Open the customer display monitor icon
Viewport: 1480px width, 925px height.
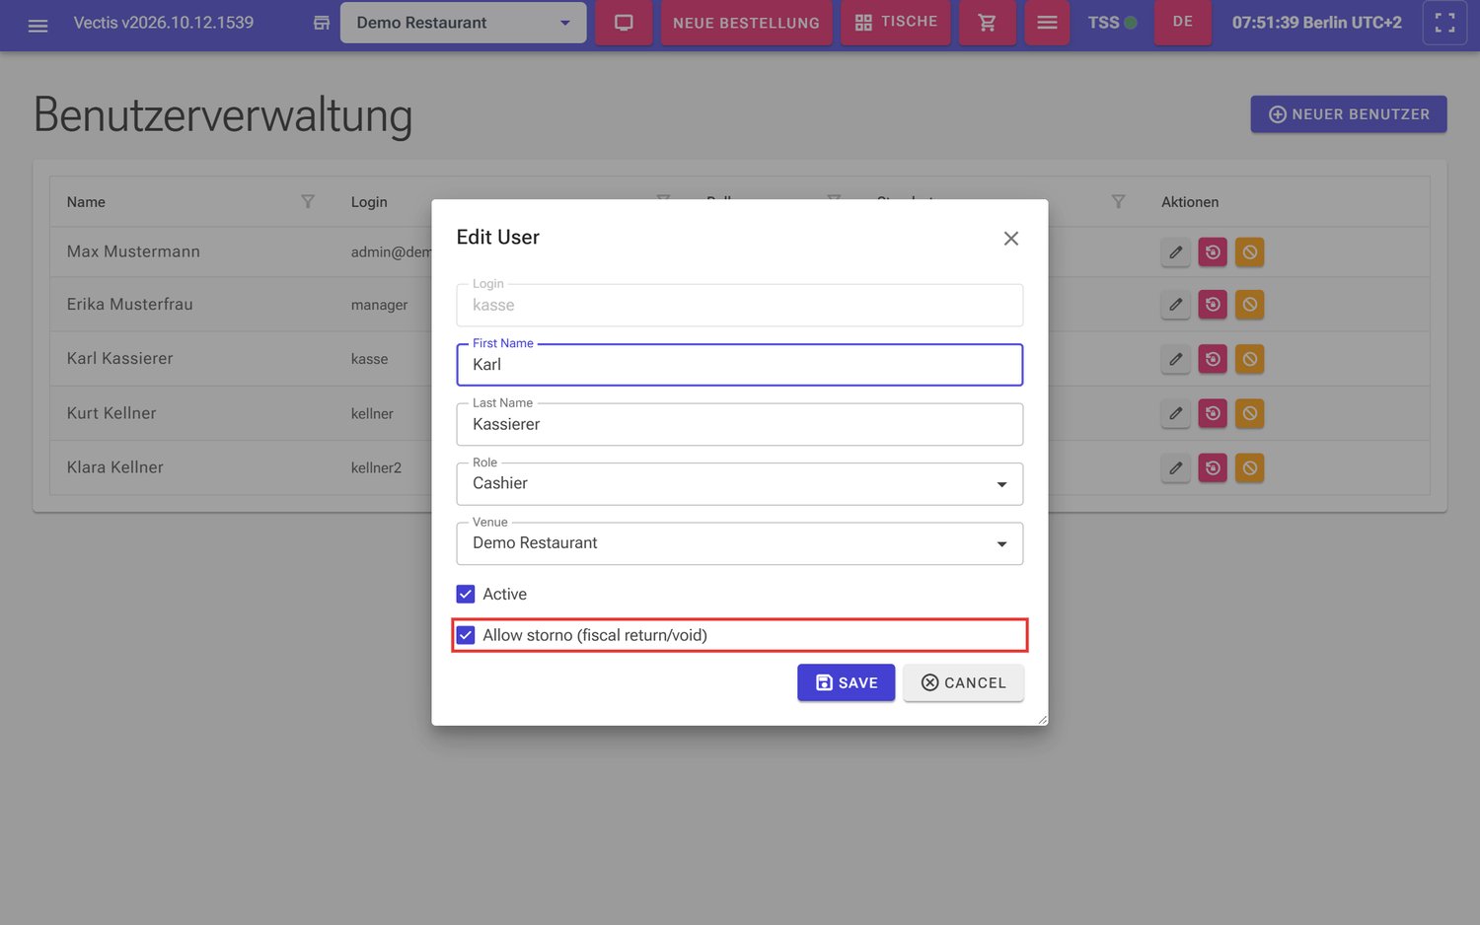(x=624, y=23)
